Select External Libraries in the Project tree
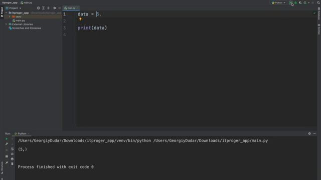Image resolution: width=321 pixels, height=180 pixels. 21,24
